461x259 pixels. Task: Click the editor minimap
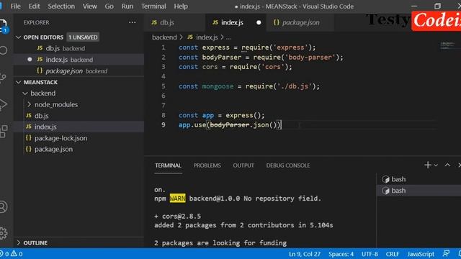448,45
